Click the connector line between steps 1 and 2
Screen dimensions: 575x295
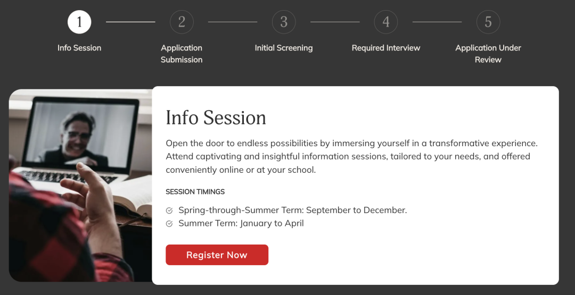130,22
